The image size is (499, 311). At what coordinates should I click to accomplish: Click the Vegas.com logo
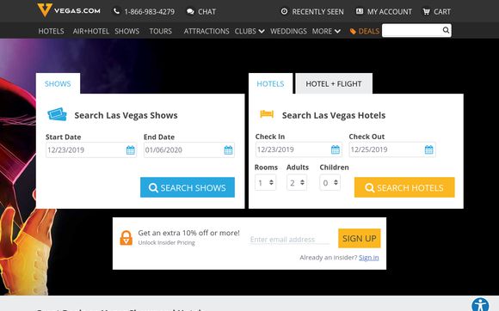click(x=69, y=10)
